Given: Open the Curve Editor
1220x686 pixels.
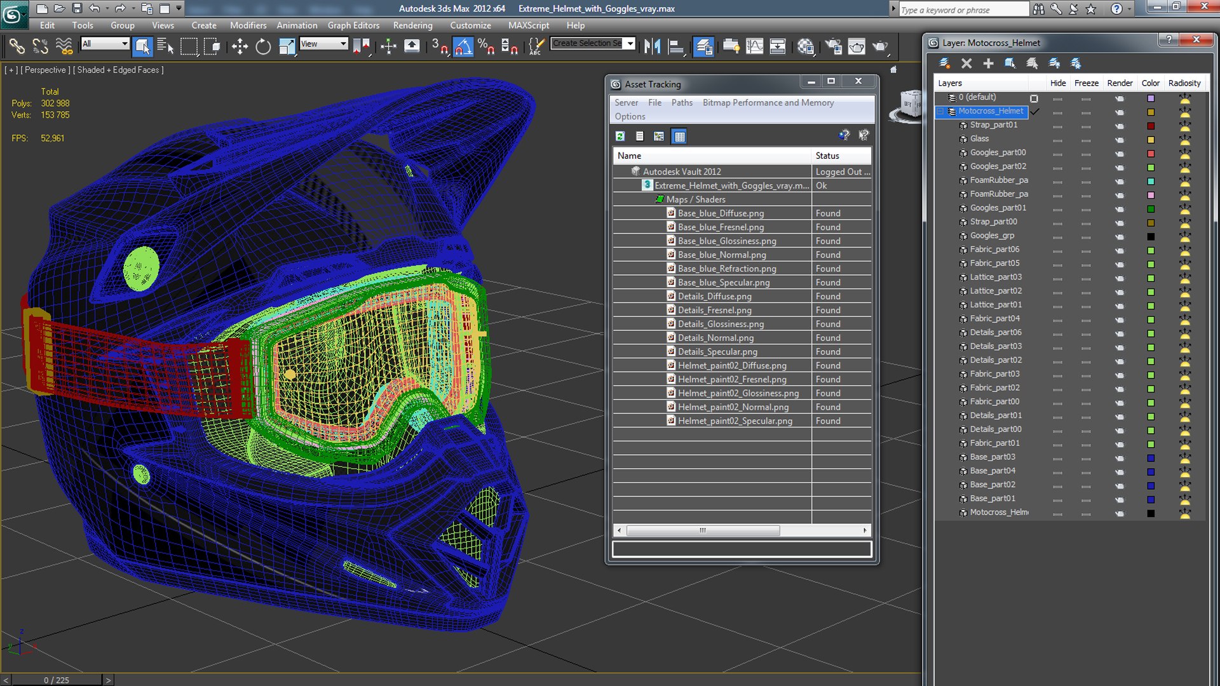Looking at the screenshot, I should [755, 46].
